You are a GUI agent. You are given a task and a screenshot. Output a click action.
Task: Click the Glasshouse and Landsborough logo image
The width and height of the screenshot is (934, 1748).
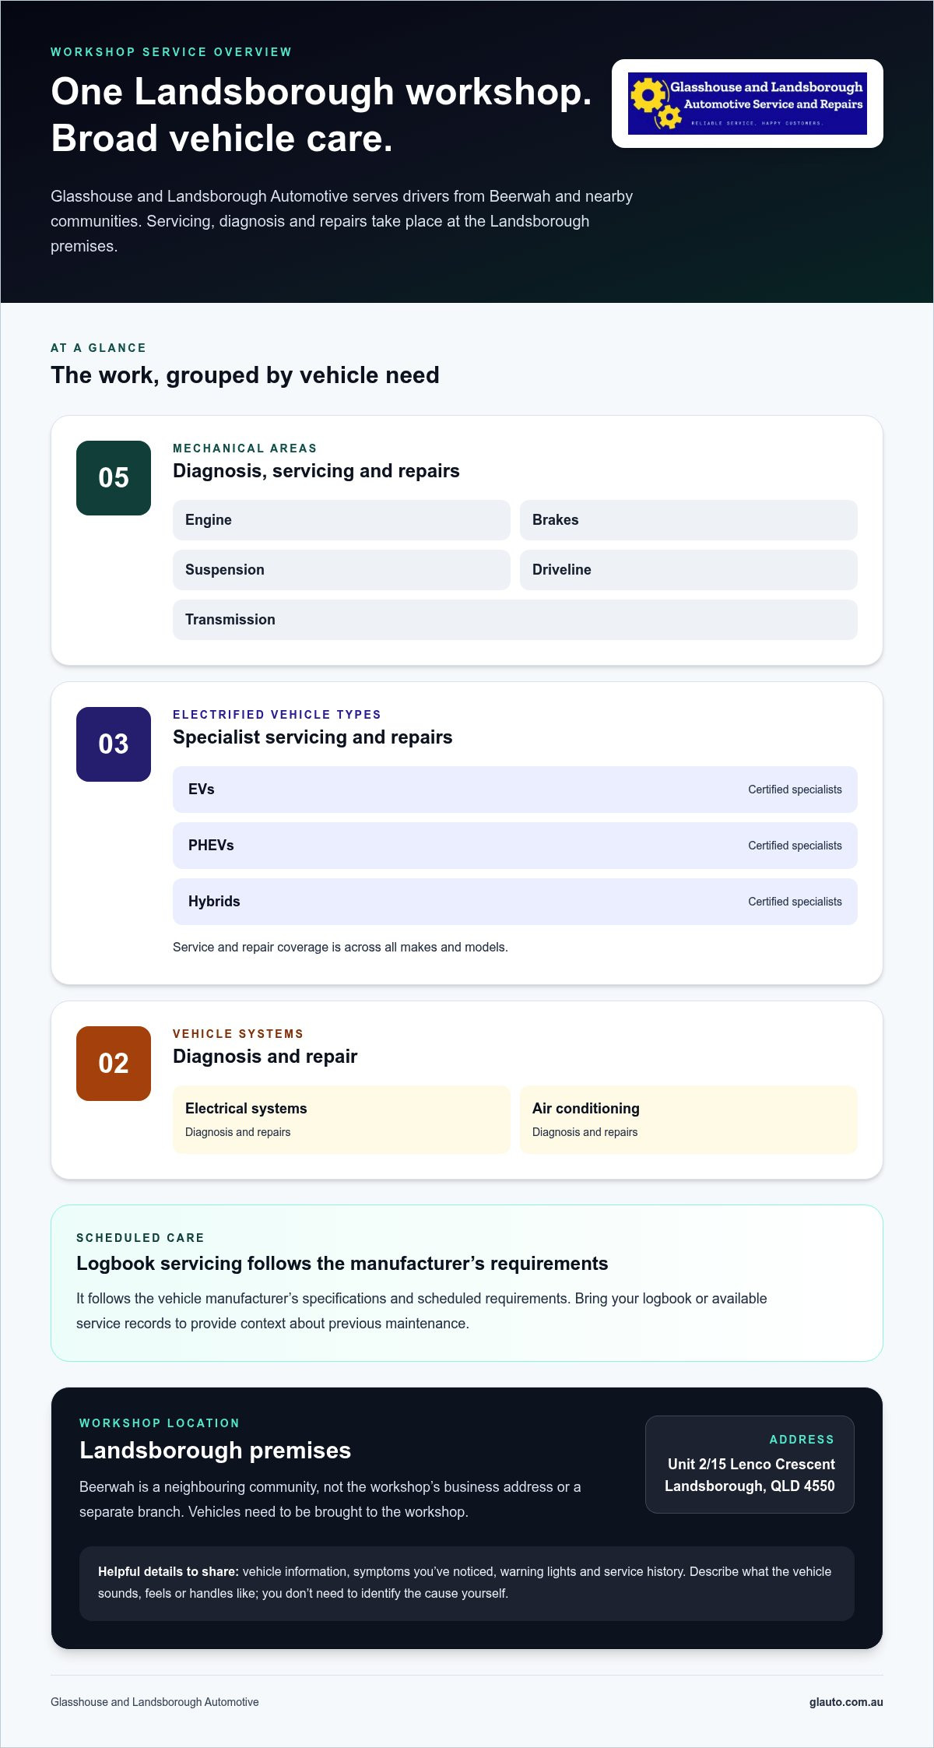click(747, 104)
